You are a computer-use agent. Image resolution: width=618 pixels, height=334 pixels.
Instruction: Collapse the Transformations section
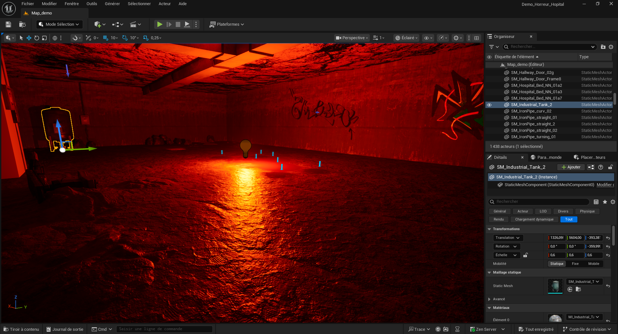click(490, 229)
